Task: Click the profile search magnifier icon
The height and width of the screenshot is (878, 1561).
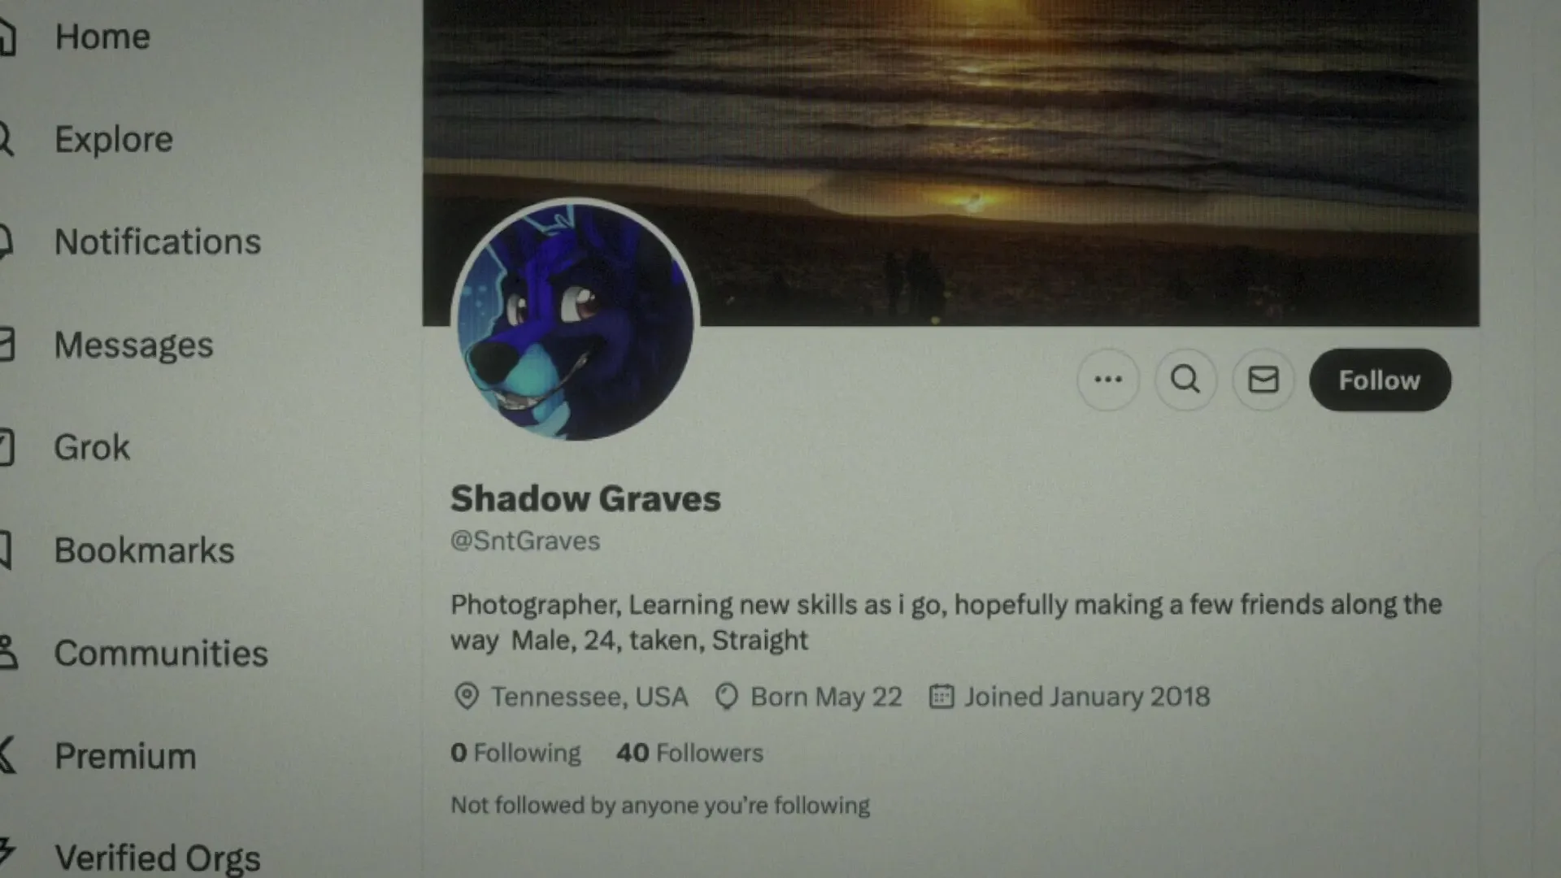Action: [1185, 380]
